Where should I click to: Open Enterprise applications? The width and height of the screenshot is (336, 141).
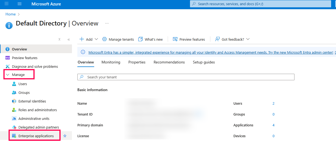(x=36, y=136)
